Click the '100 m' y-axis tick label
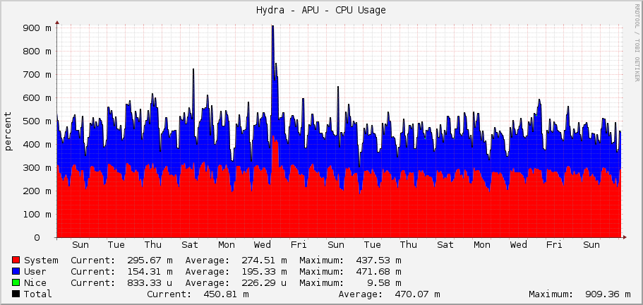The width and height of the screenshot is (643, 305). (37, 215)
